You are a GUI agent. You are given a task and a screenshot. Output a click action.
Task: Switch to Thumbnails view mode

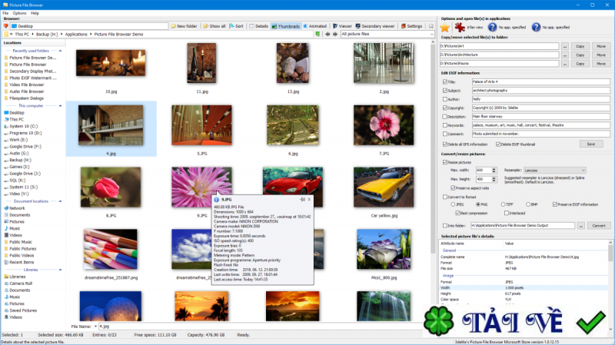[x=287, y=26]
